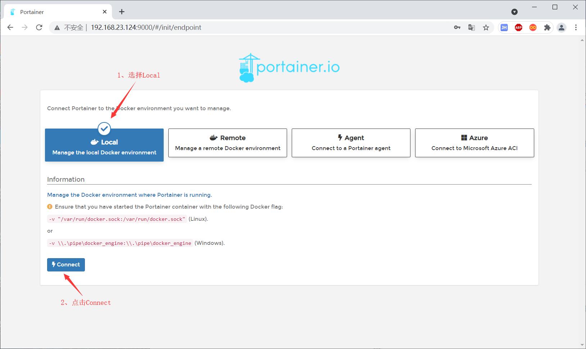
Task: Open the Chrome profile avatar
Action: (562, 27)
